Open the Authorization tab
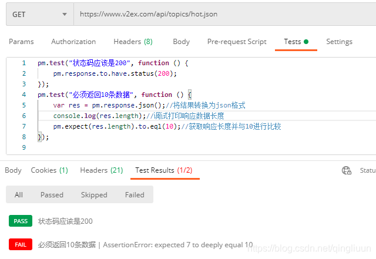 click(73, 42)
